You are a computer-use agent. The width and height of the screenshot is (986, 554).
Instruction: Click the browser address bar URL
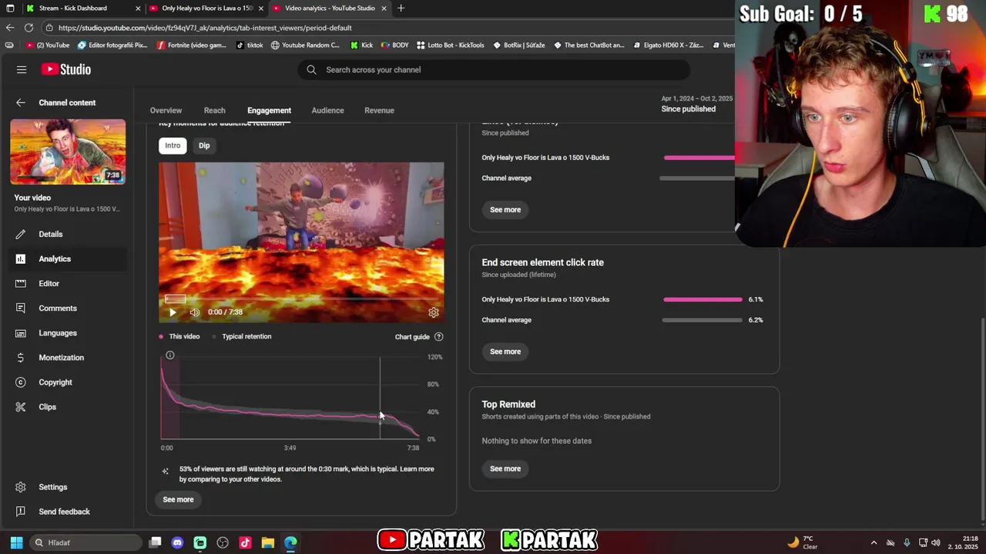(205, 28)
